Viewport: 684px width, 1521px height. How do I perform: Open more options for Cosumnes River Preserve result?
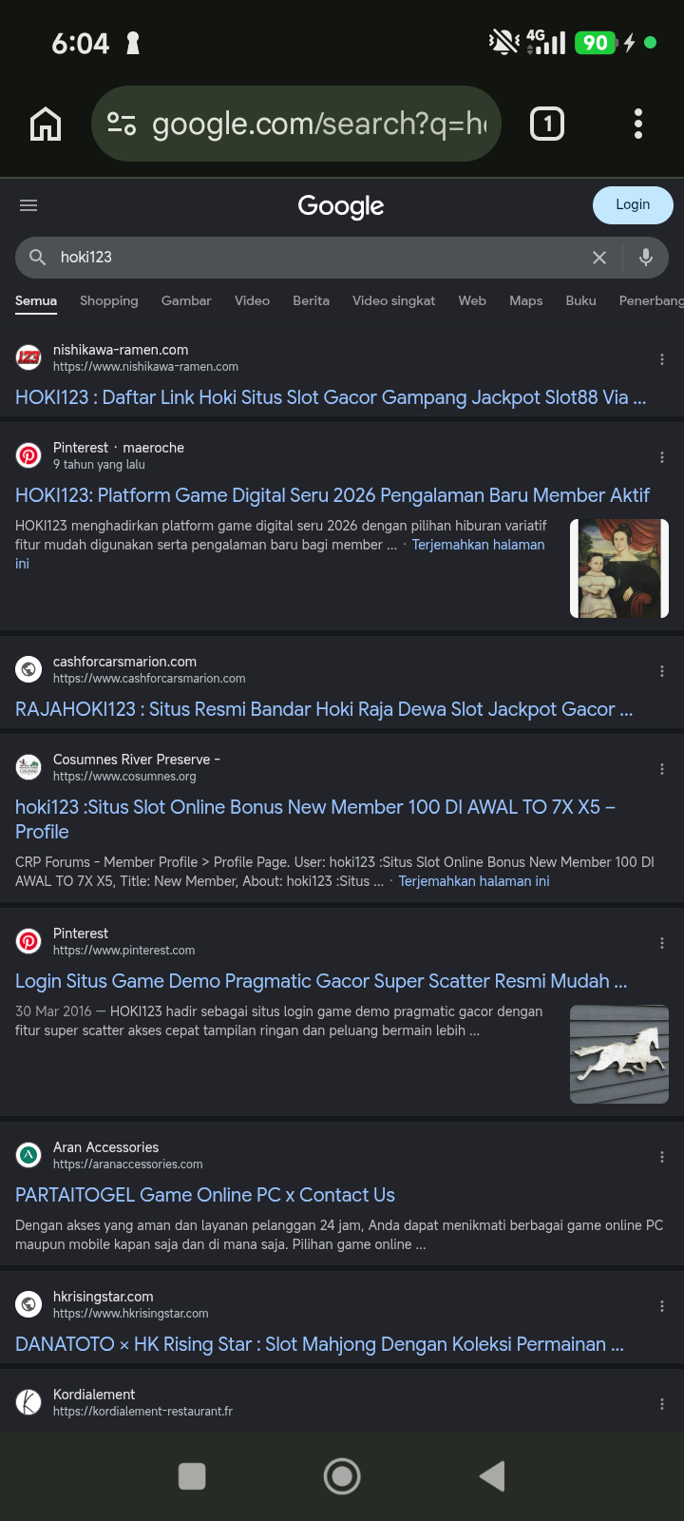point(662,769)
